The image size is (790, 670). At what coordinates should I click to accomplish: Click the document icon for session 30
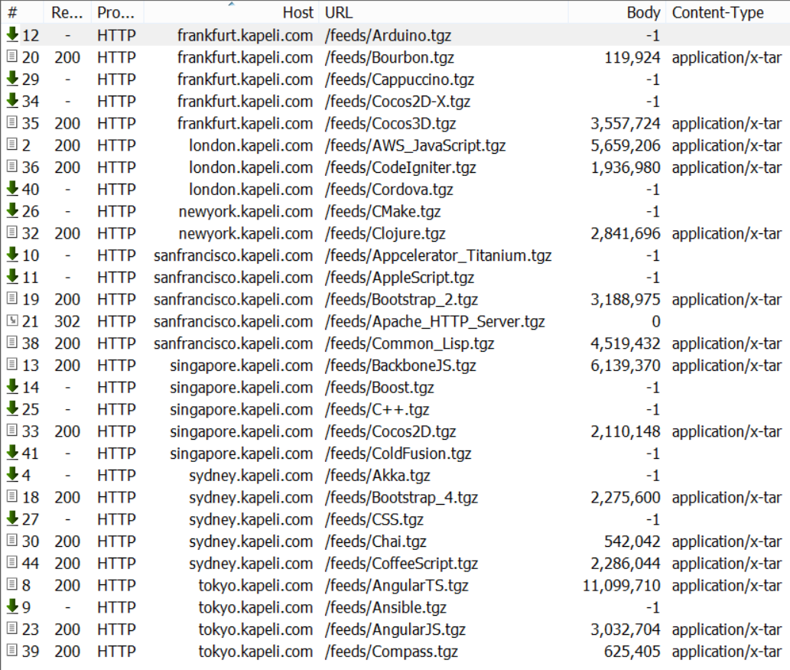(x=12, y=541)
